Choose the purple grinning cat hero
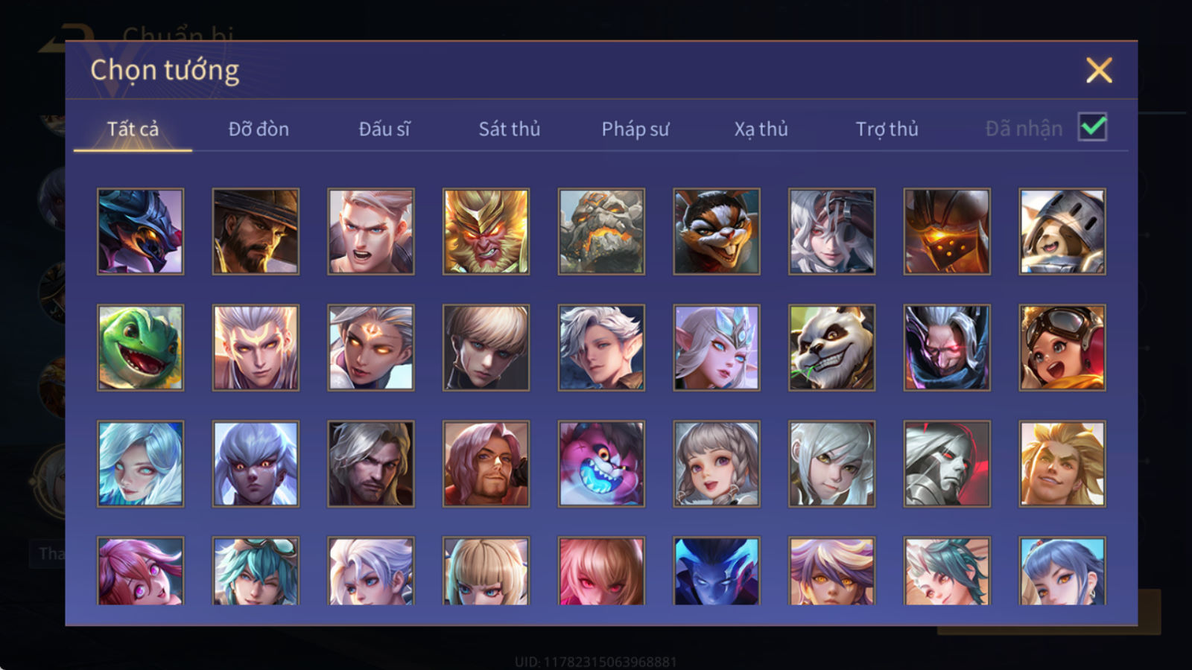This screenshot has height=670, width=1192. (601, 464)
